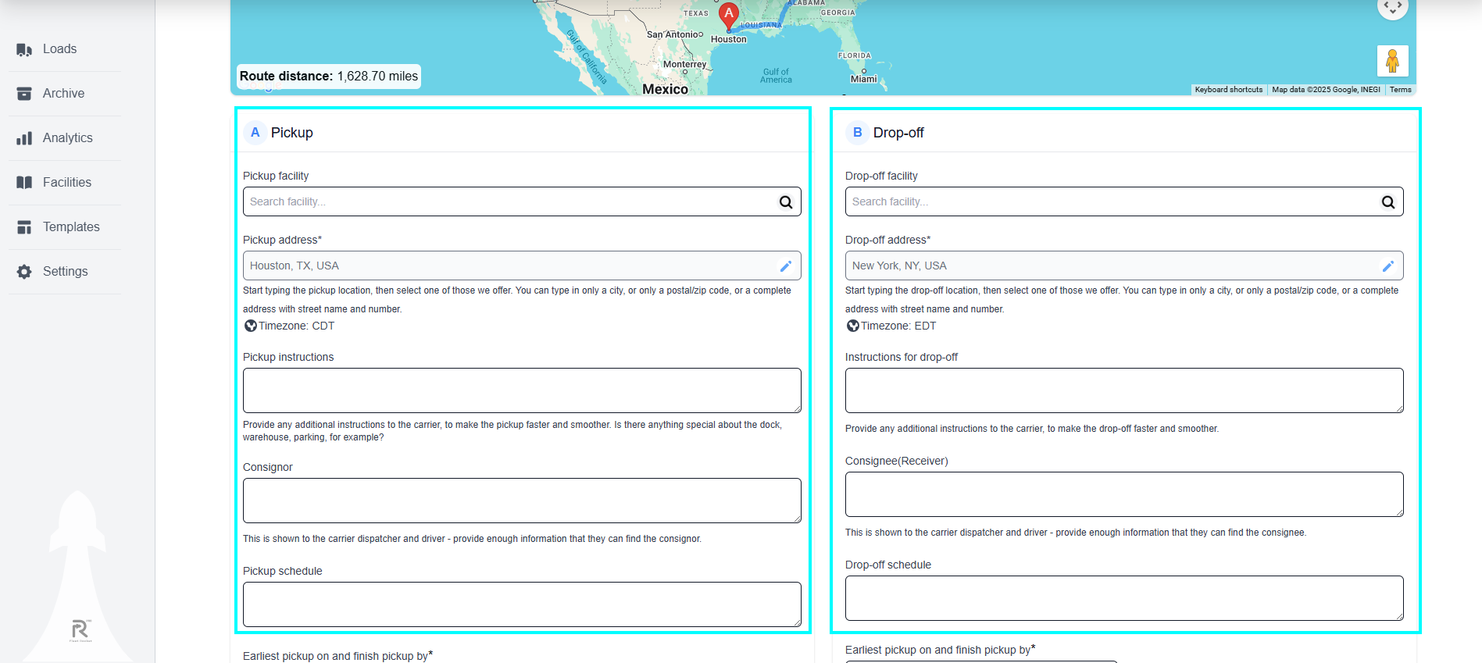Click the blue A badge beside Pickup
The height and width of the screenshot is (663, 1482).
click(255, 133)
